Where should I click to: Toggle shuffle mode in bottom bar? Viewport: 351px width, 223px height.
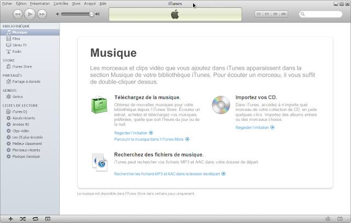click(x=23, y=219)
